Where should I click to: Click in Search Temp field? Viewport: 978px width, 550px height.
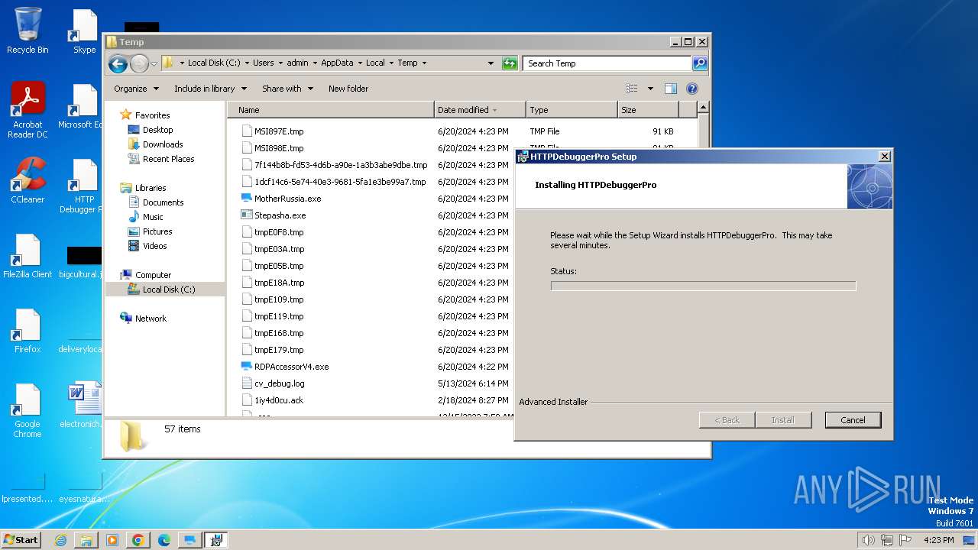tap(607, 63)
